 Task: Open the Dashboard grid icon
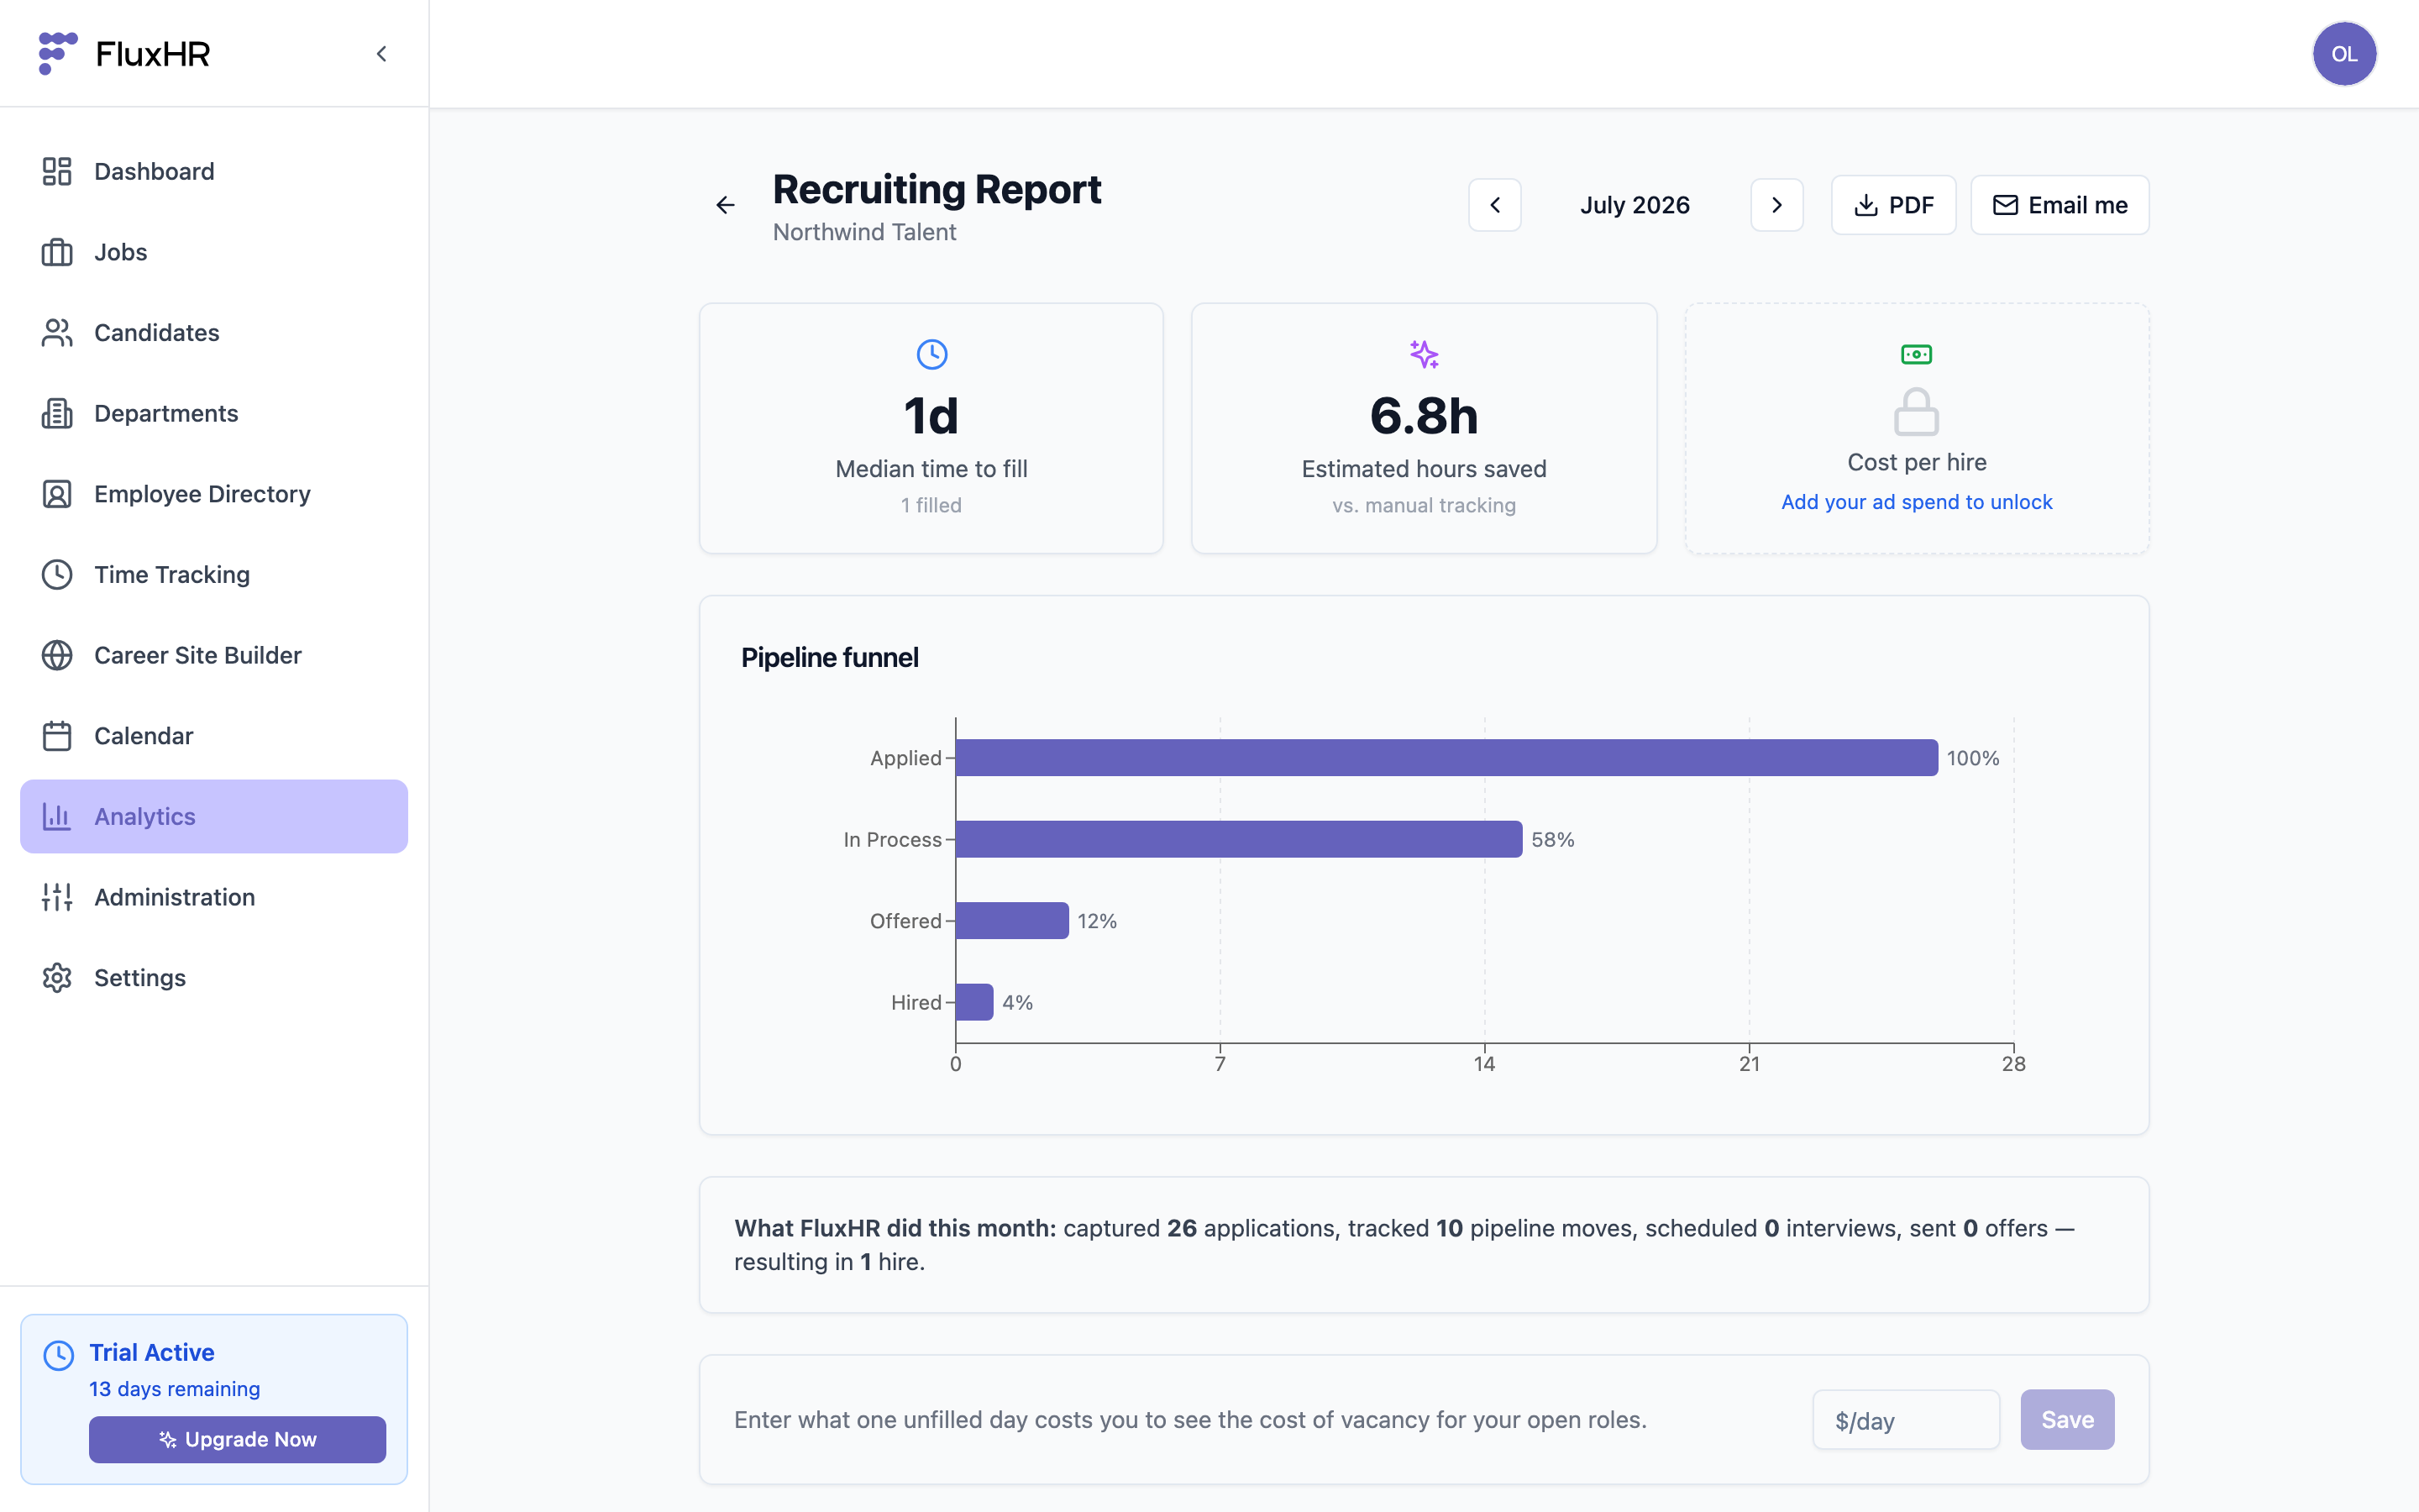coord(57,171)
